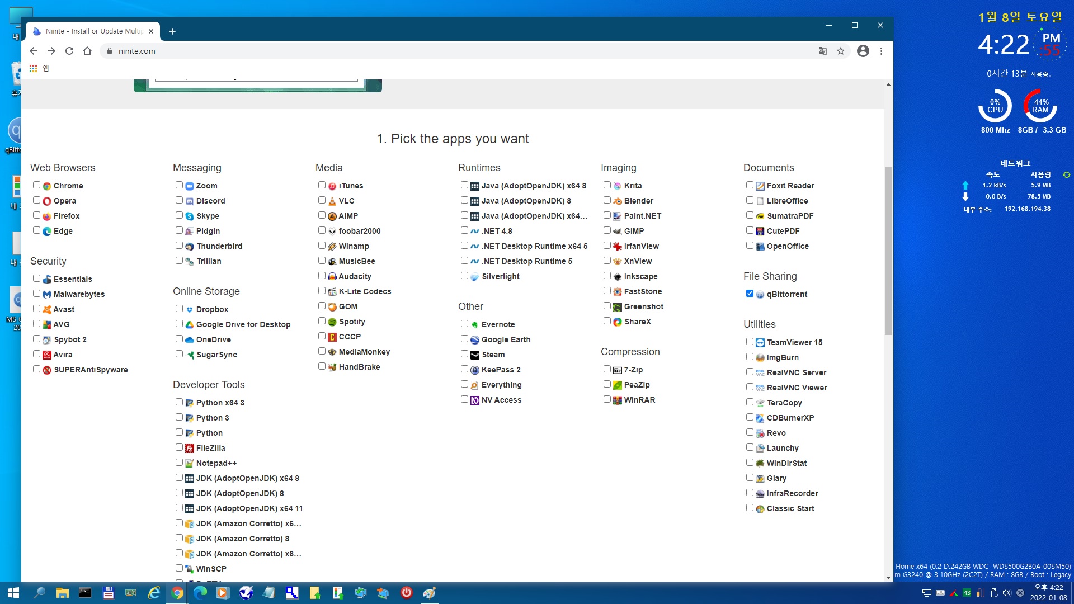Check the Audacity checkbox
This screenshot has width=1074, height=604.
pos(322,276)
